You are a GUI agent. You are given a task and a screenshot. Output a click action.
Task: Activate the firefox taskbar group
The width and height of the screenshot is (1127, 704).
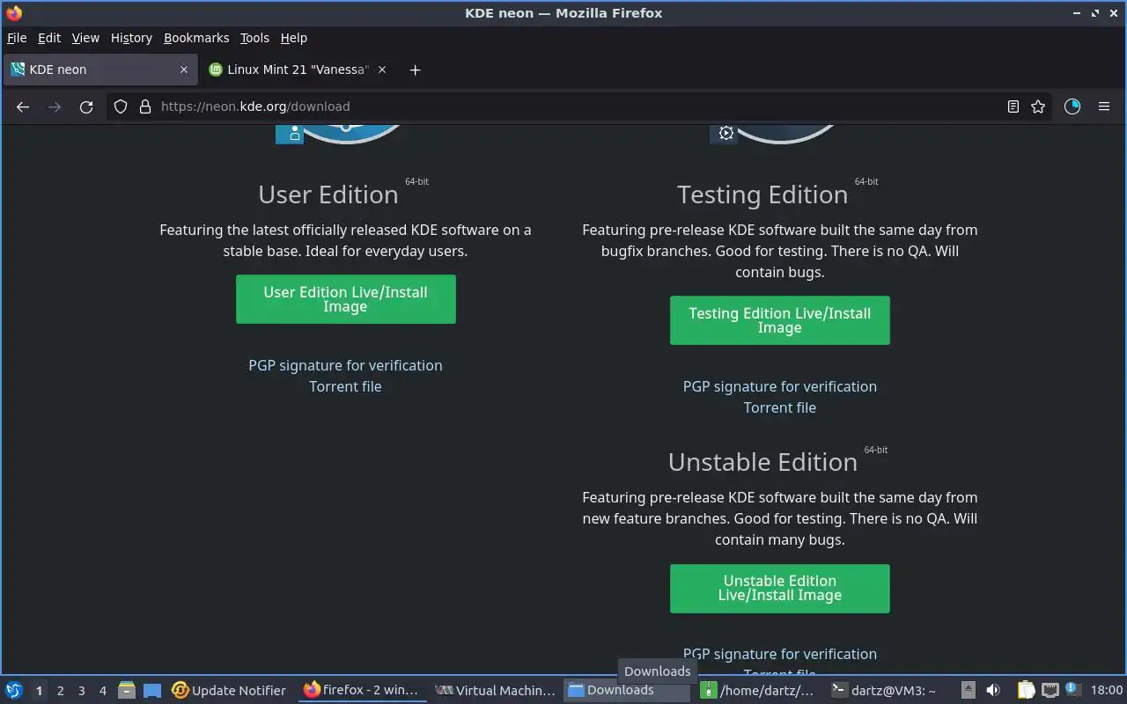(x=362, y=691)
